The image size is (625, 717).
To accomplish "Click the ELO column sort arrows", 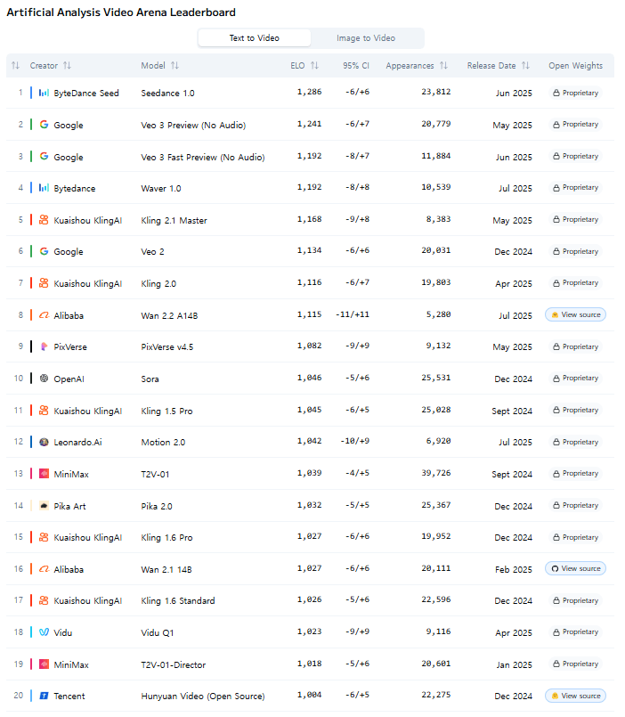I will click(314, 66).
